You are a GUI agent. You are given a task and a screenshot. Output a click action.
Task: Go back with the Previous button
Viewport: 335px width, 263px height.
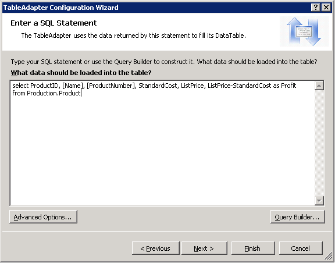[155, 248]
